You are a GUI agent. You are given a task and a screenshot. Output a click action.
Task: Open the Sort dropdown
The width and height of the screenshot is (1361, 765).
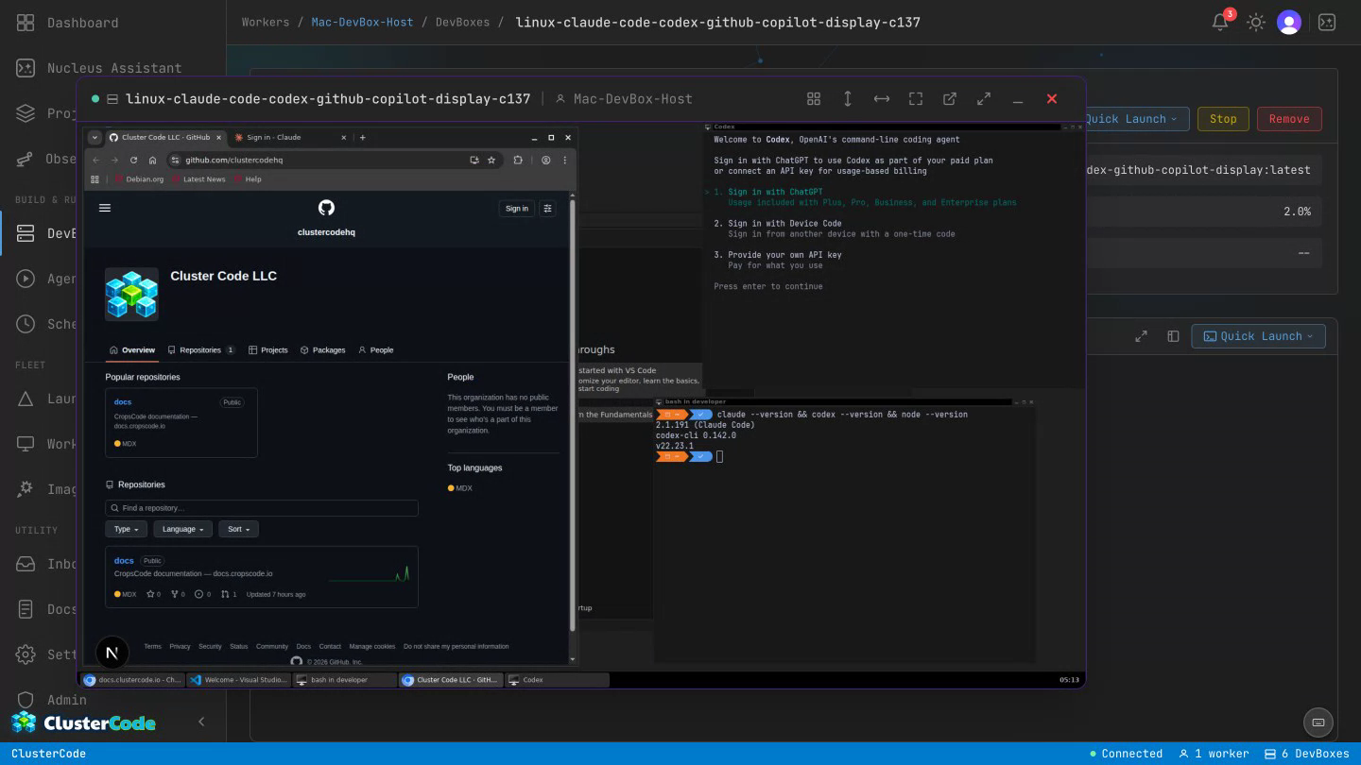239,529
